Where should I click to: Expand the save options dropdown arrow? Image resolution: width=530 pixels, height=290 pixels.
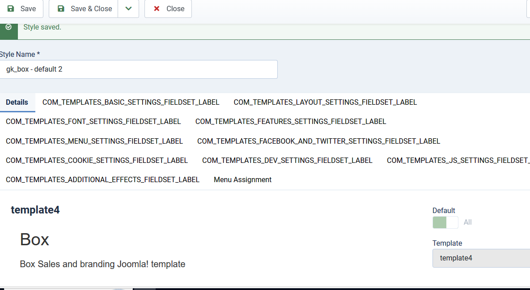[x=128, y=9]
